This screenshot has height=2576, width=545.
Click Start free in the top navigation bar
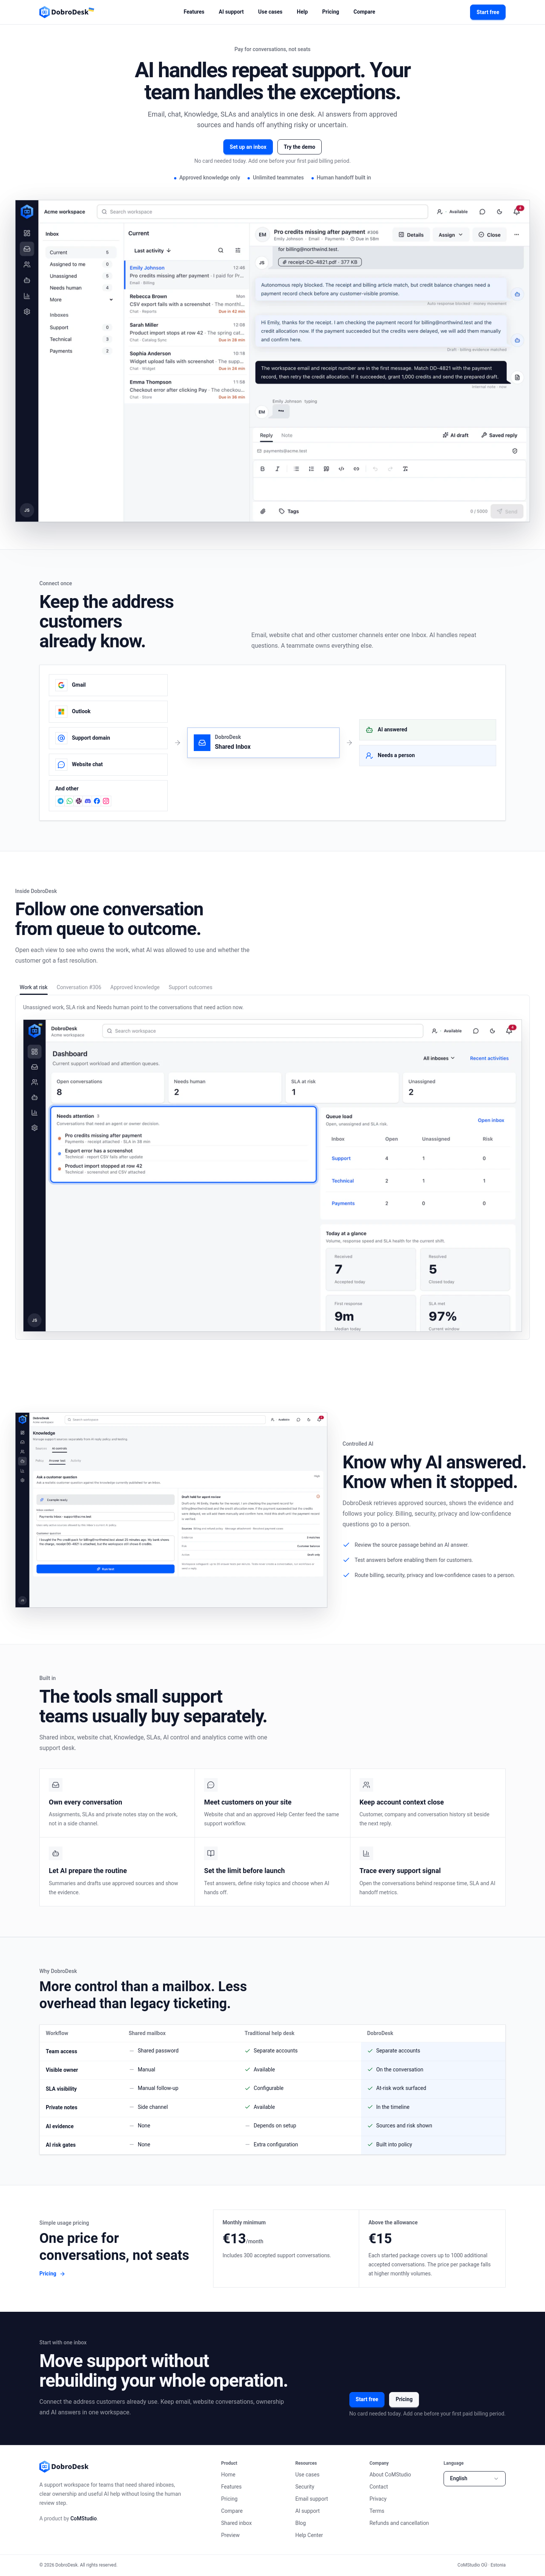[x=488, y=12]
